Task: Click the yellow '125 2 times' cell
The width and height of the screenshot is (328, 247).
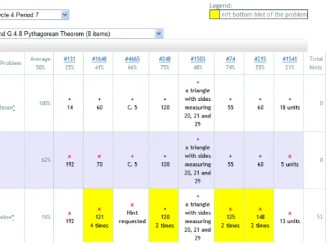Action: [x=230, y=215]
